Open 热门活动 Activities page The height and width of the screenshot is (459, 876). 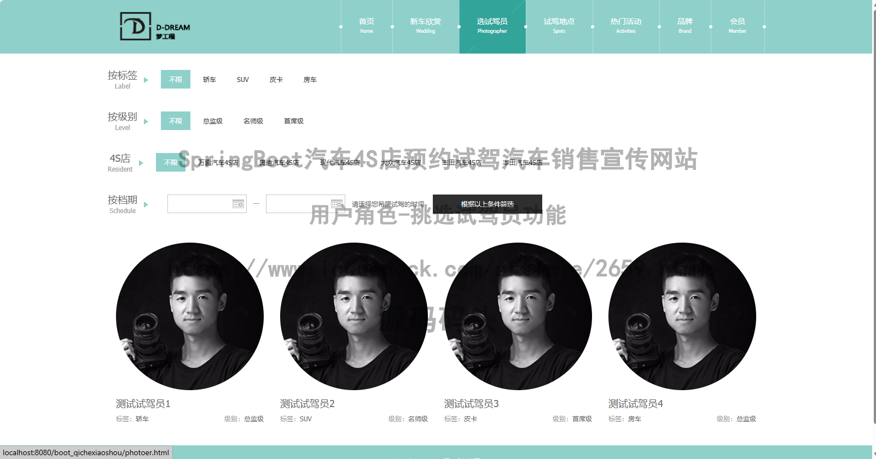(x=626, y=26)
